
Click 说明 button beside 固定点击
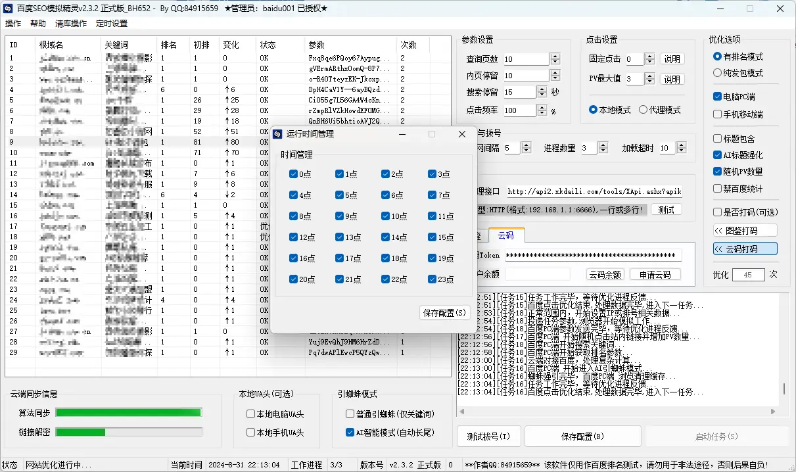pyautogui.click(x=672, y=59)
